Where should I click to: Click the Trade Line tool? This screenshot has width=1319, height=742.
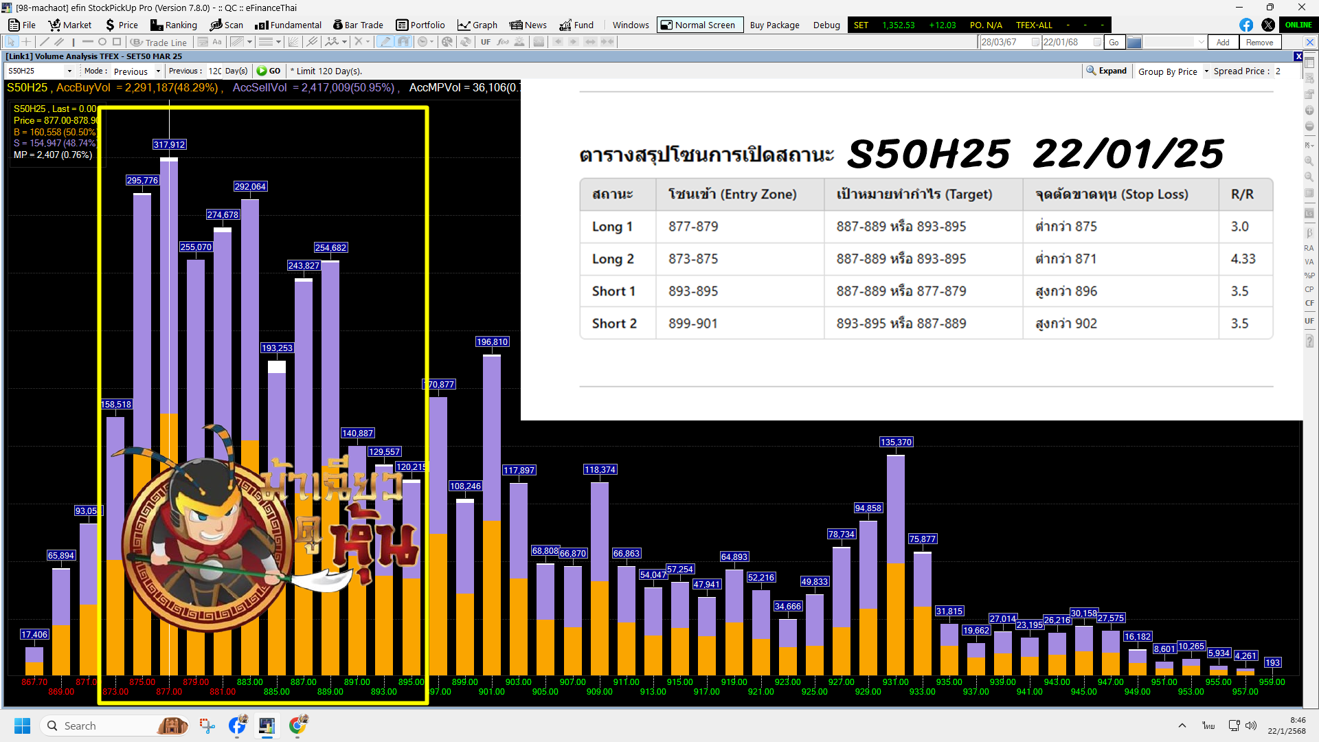point(159,42)
